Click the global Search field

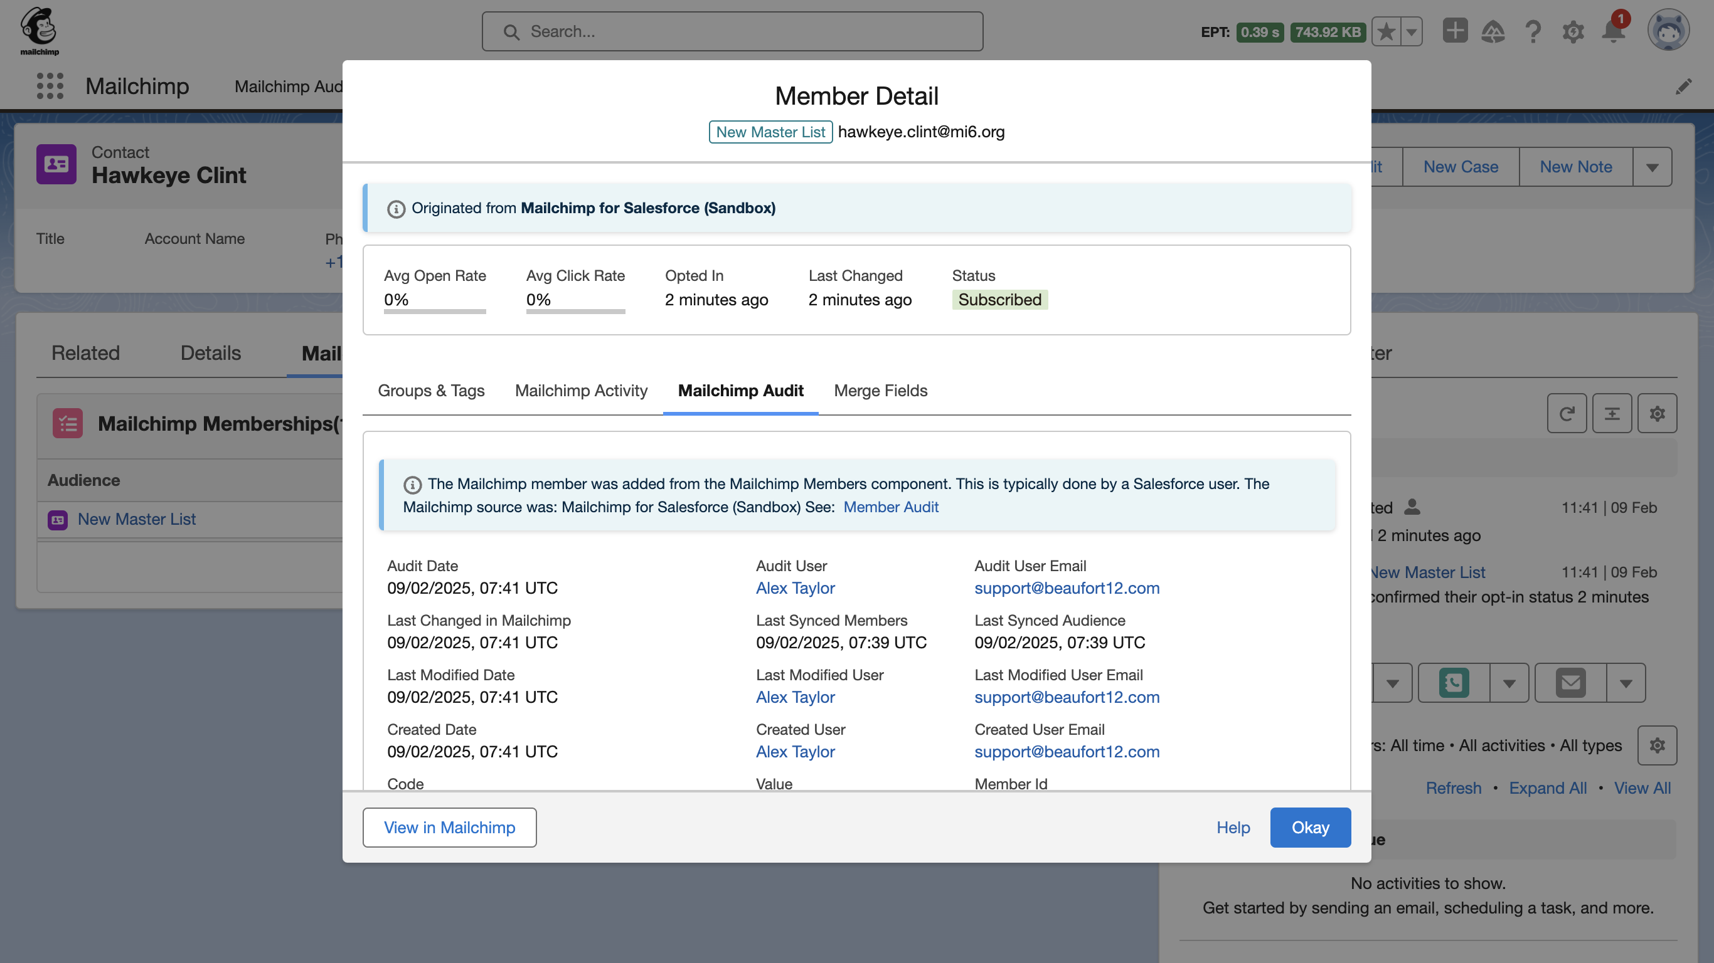[x=733, y=31]
